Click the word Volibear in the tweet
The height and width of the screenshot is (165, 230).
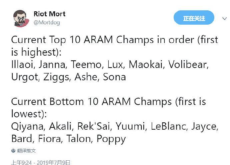(188, 65)
